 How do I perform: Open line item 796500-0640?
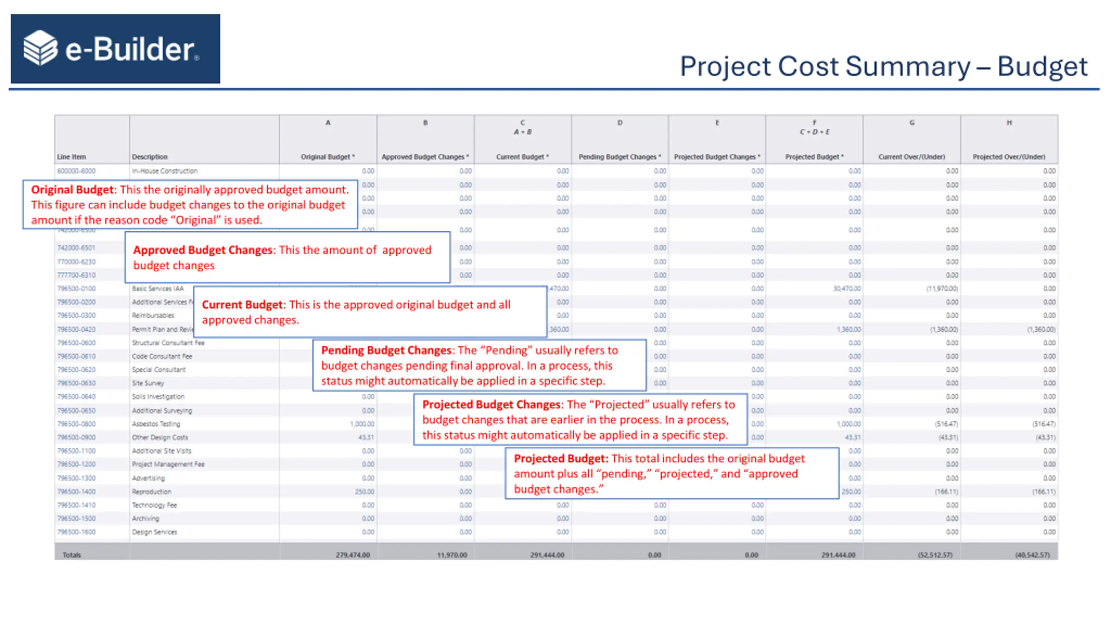(x=76, y=397)
